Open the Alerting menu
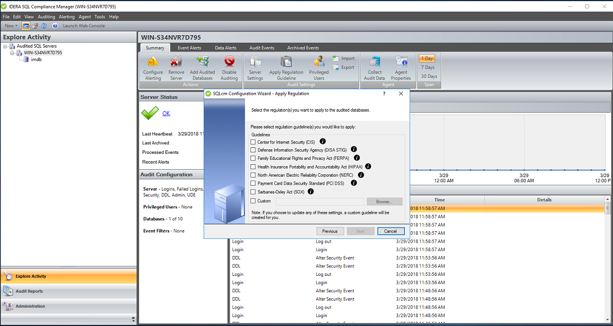The image size is (613, 326). point(67,17)
